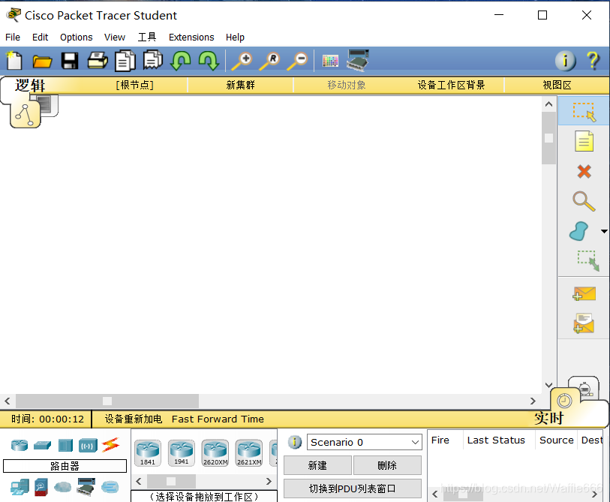Select the Security device category icon
This screenshot has height=502, width=610.
[41, 487]
